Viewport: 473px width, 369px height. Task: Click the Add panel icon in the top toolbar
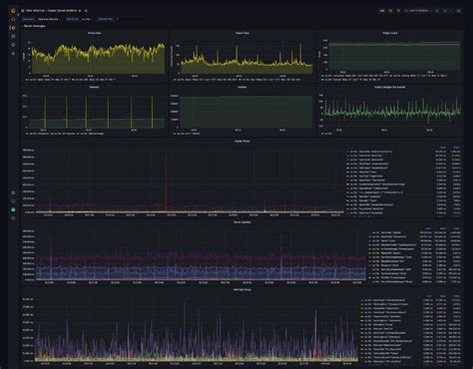point(382,11)
